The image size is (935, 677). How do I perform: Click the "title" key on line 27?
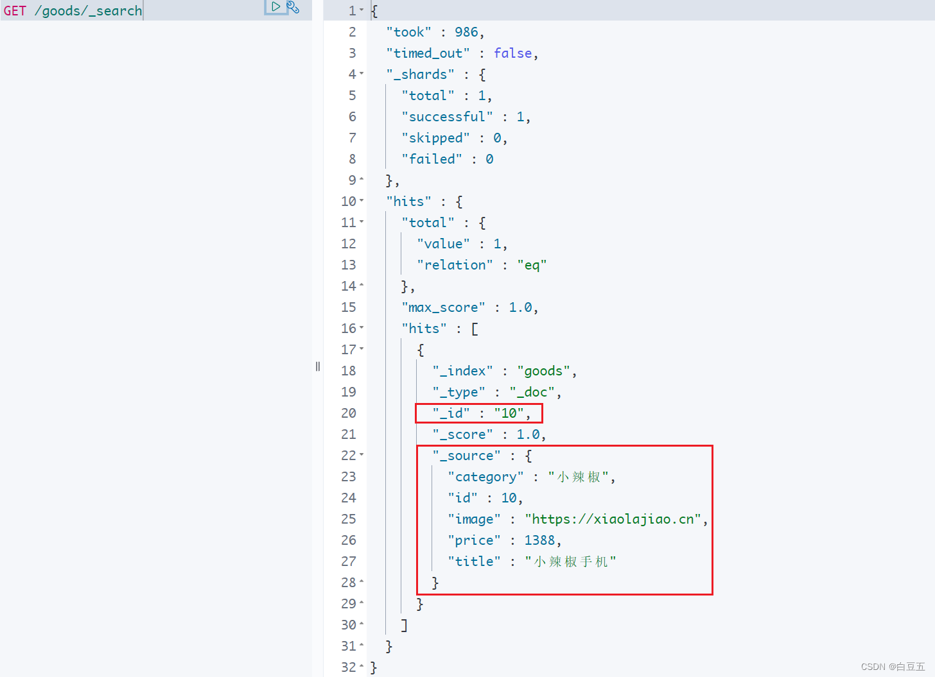point(474,561)
